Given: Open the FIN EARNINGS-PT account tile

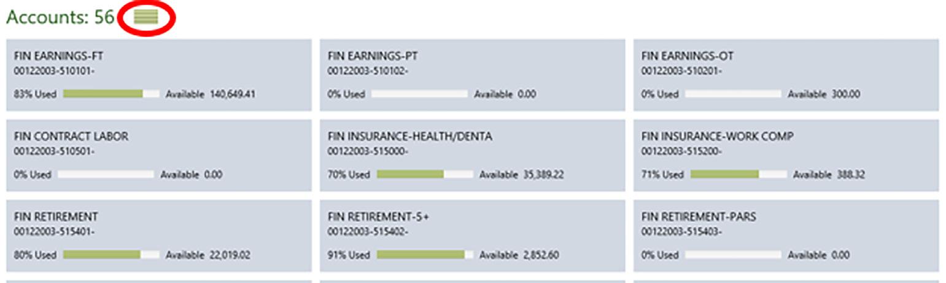Looking at the screenshot, I should [x=473, y=75].
